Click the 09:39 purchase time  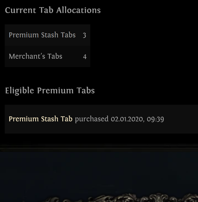pos(155,119)
